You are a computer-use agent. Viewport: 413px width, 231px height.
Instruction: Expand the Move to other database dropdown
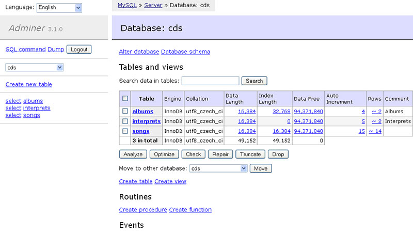218,168
